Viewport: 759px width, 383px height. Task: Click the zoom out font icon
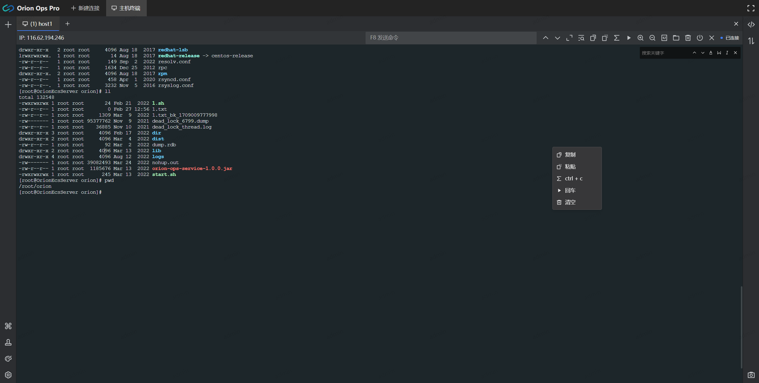tap(652, 38)
